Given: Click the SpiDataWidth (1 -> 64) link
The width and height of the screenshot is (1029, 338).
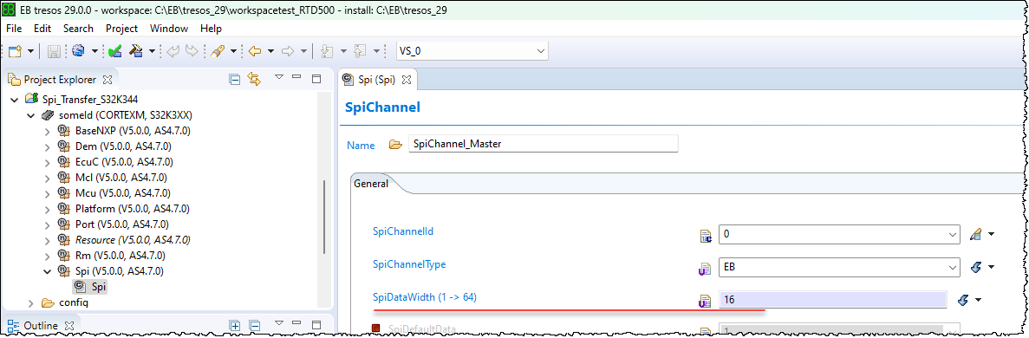Looking at the screenshot, I should click(x=424, y=296).
